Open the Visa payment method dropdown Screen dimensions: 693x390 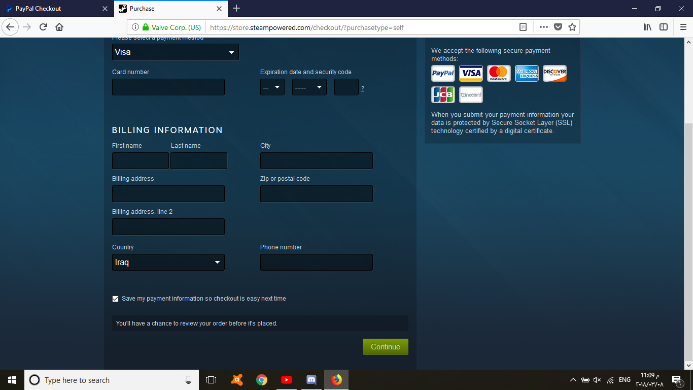176,52
